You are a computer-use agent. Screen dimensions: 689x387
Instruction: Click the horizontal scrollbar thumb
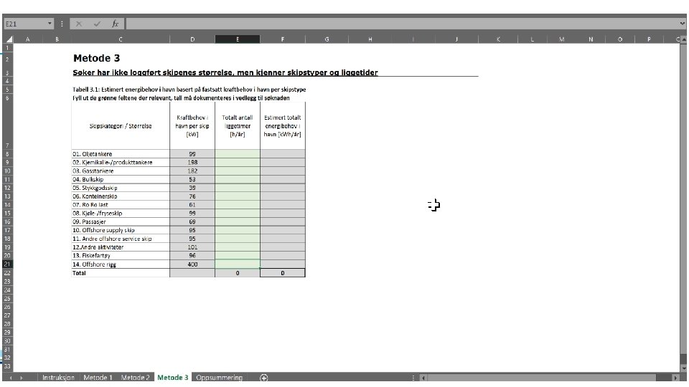(x=542, y=378)
